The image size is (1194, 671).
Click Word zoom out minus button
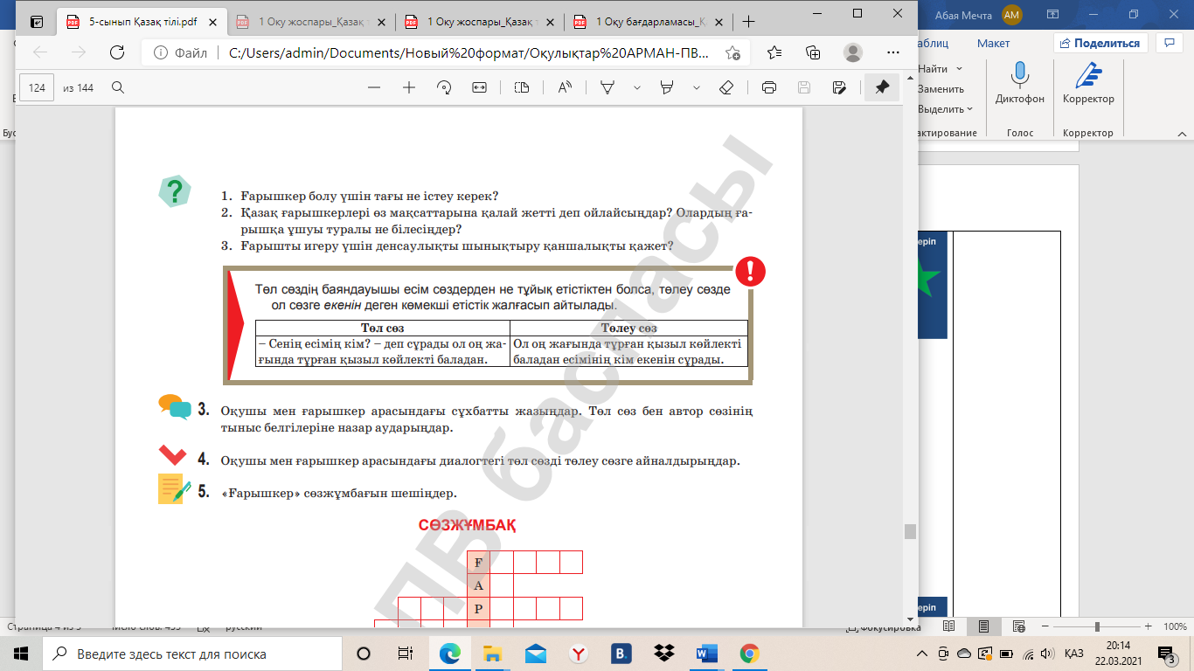[1045, 626]
